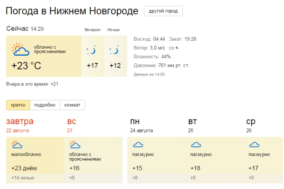This screenshot has width=284, height=189.
Task: Click the night moon icon above +12
Action: tap(114, 50)
